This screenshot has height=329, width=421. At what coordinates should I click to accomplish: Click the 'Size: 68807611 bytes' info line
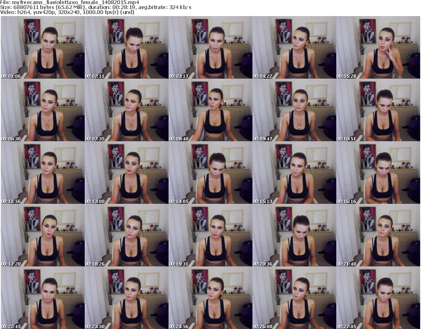click(95, 7)
